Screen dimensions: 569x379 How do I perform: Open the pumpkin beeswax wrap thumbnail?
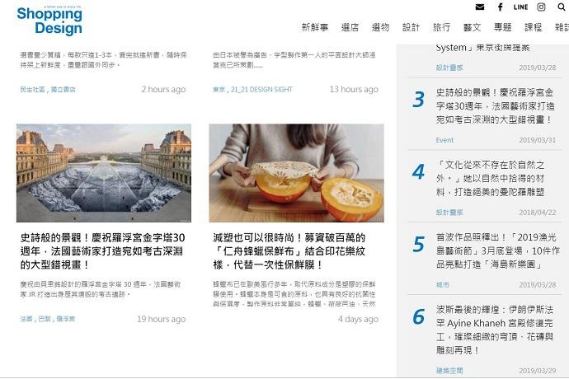tap(296, 173)
